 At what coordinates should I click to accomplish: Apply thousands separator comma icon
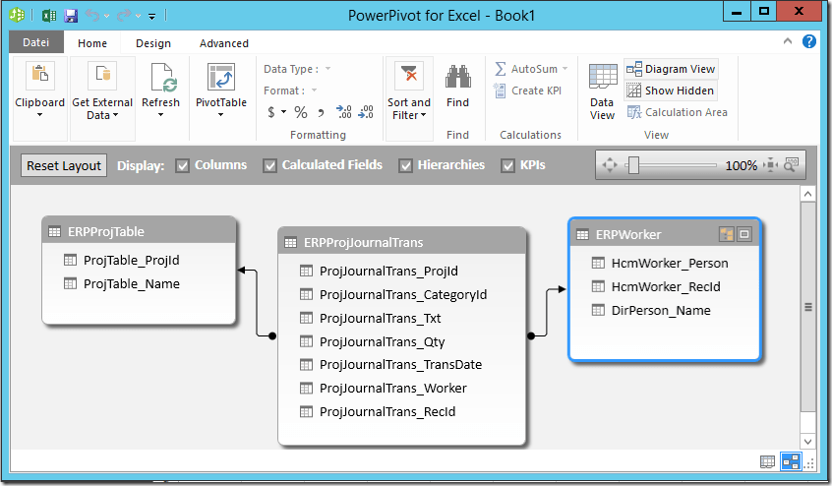coord(321,112)
